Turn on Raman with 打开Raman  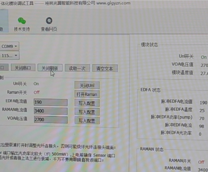coord(87,94)
